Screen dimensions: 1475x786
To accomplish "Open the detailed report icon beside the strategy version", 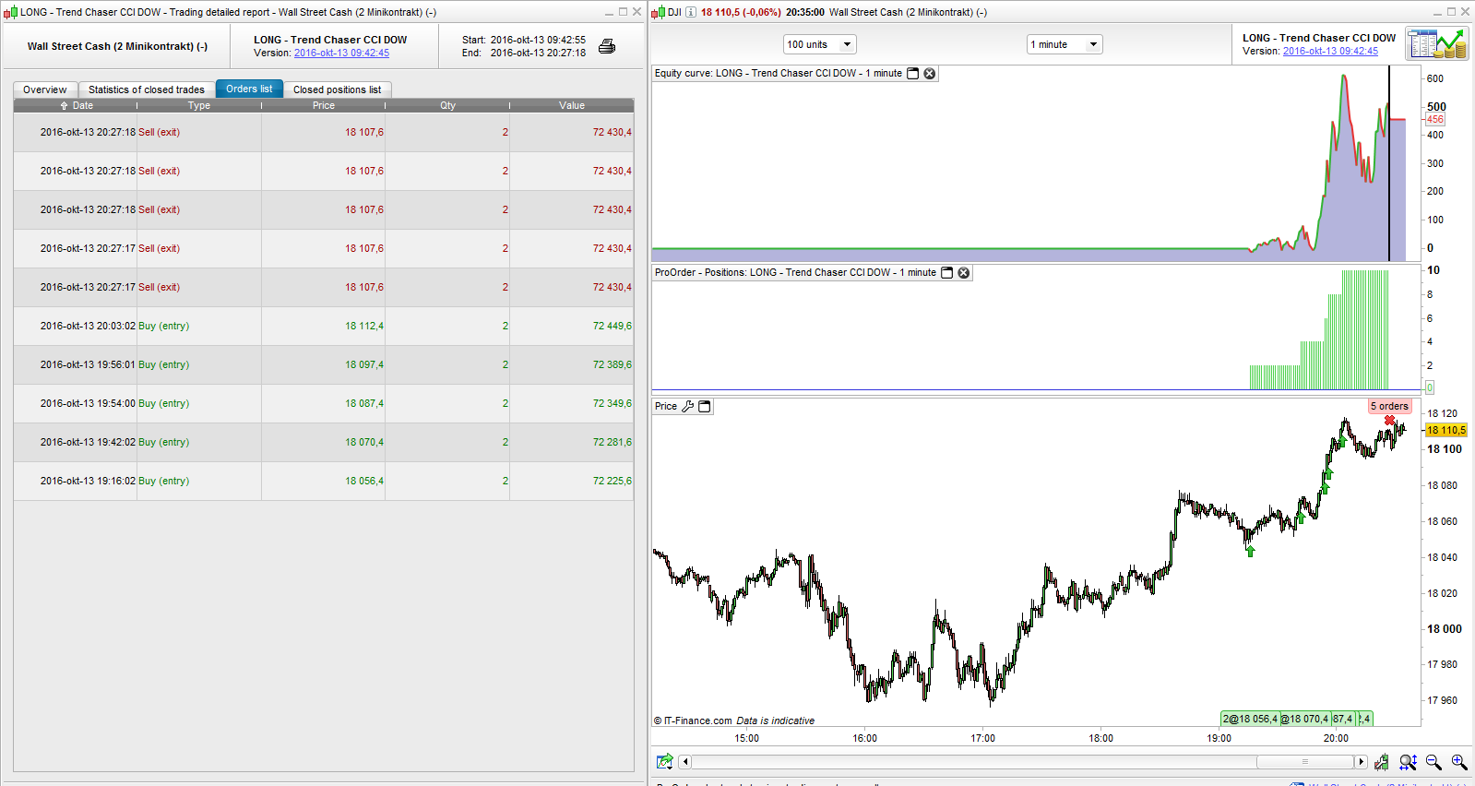I will 1436,43.
